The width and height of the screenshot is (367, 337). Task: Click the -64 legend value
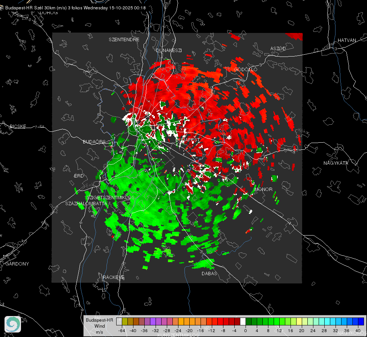tap(122, 331)
